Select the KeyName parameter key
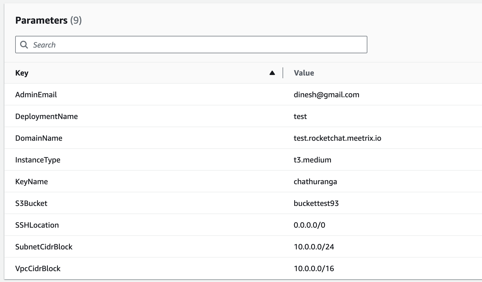The image size is (482, 282). [x=32, y=181]
